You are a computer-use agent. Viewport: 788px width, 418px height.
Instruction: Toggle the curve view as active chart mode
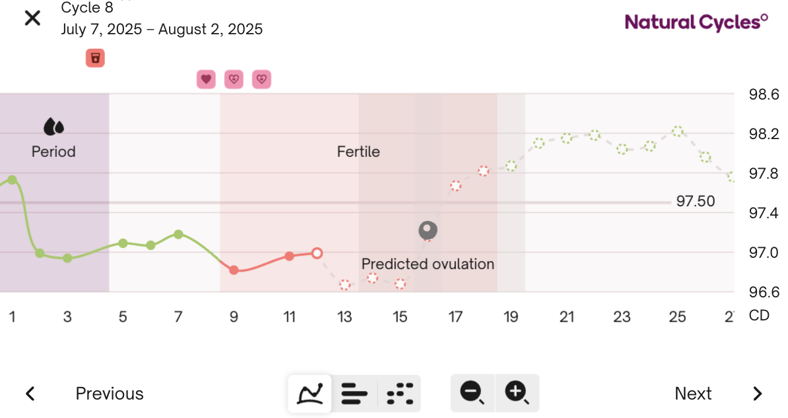click(310, 393)
